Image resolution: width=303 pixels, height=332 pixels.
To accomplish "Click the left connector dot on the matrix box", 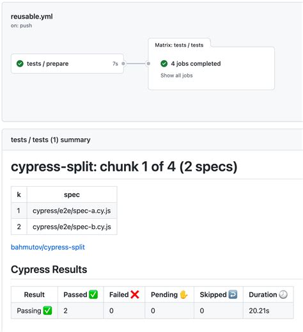I will pos(148,63).
